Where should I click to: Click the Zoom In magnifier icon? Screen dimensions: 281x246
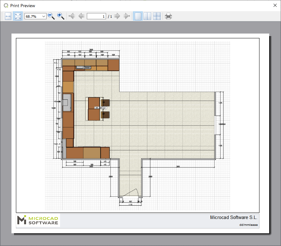pyautogui.click(x=61, y=16)
